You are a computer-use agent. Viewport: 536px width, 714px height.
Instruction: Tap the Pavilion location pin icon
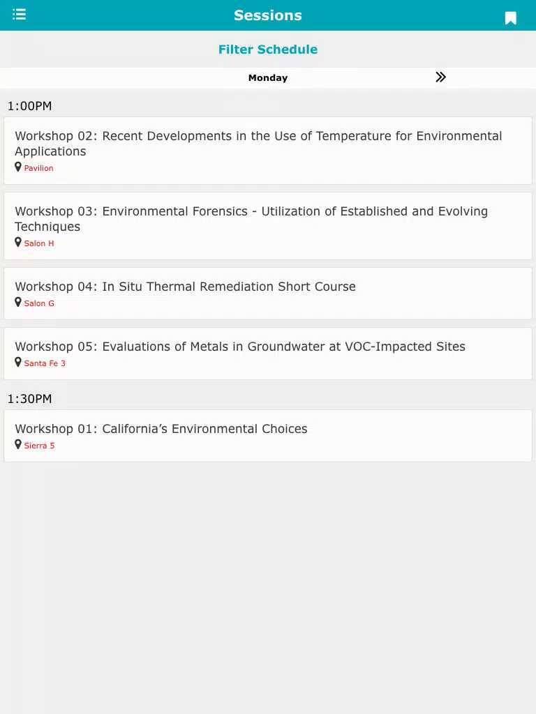(17, 167)
